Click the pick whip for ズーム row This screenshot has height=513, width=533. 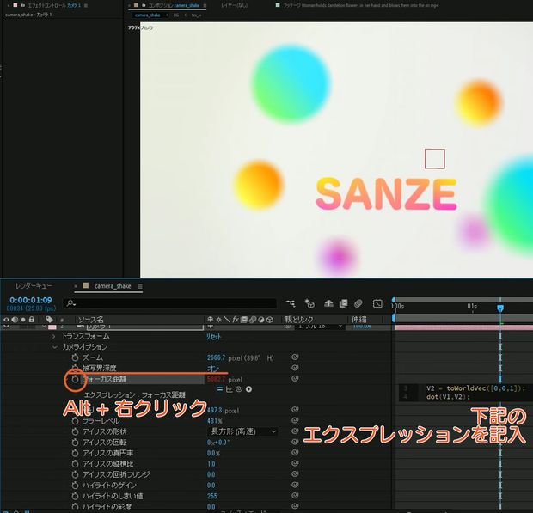pyautogui.click(x=295, y=357)
